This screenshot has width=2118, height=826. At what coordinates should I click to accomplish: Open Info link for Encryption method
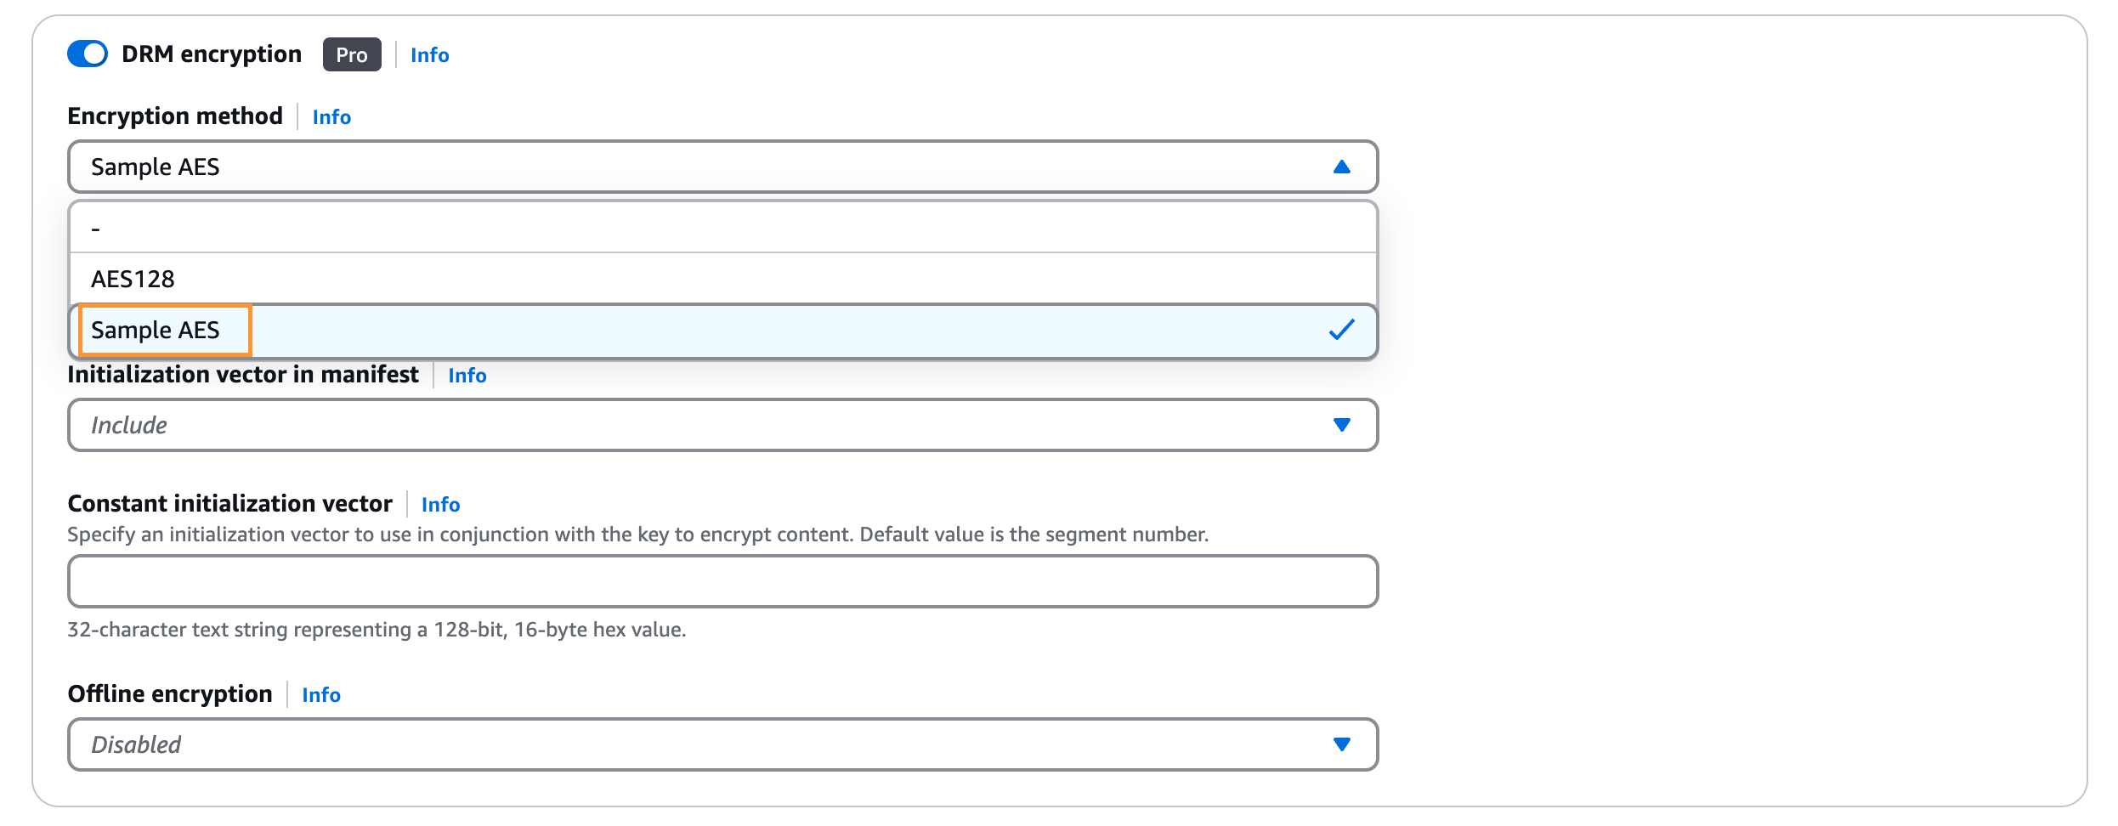tap(331, 117)
